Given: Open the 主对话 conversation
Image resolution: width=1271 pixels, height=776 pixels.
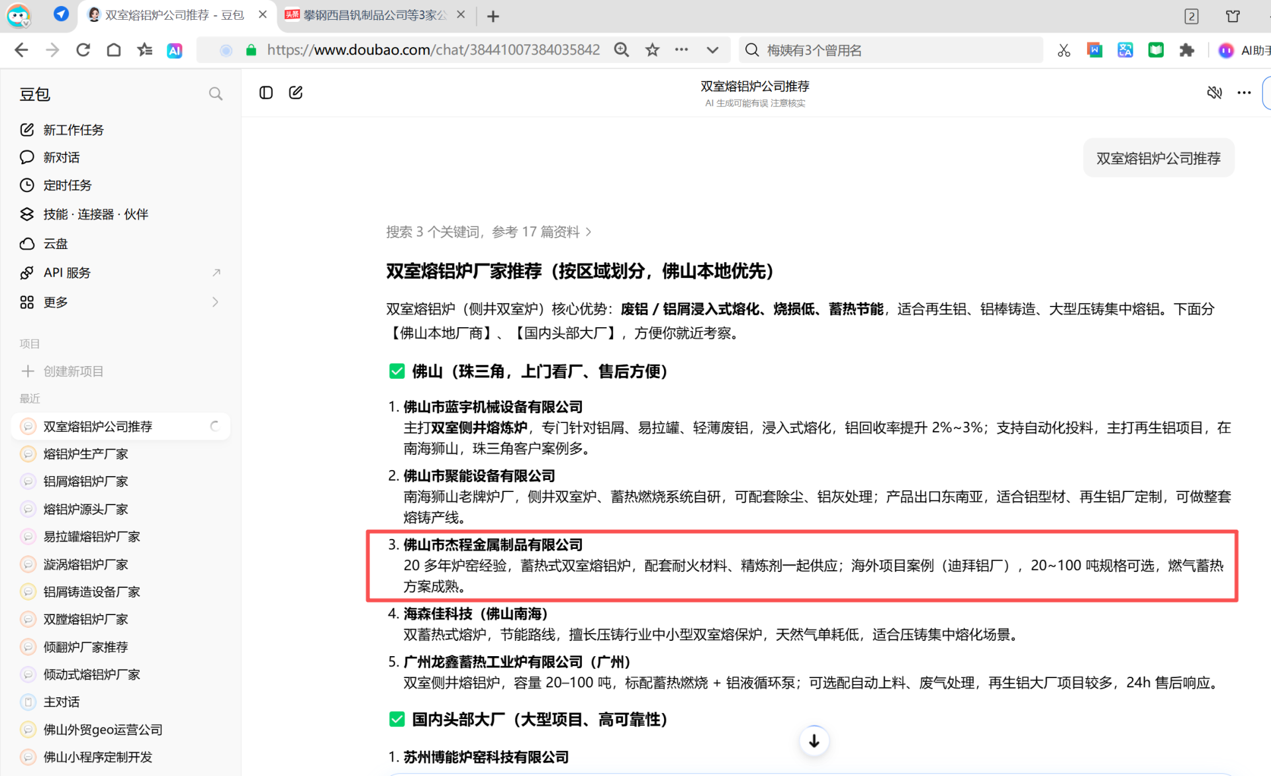Looking at the screenshot, I should coord(121,702).
